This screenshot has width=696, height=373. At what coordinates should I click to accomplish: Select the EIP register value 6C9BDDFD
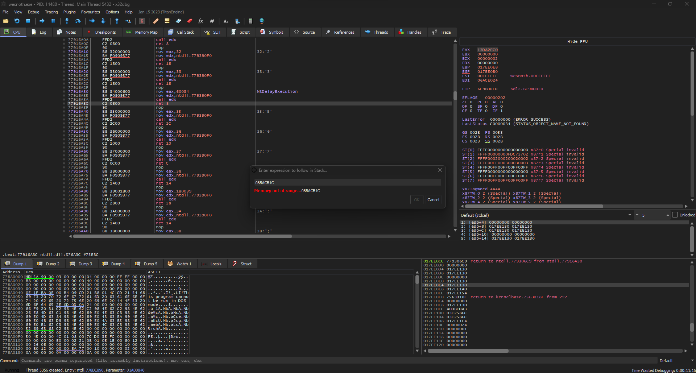487,89
